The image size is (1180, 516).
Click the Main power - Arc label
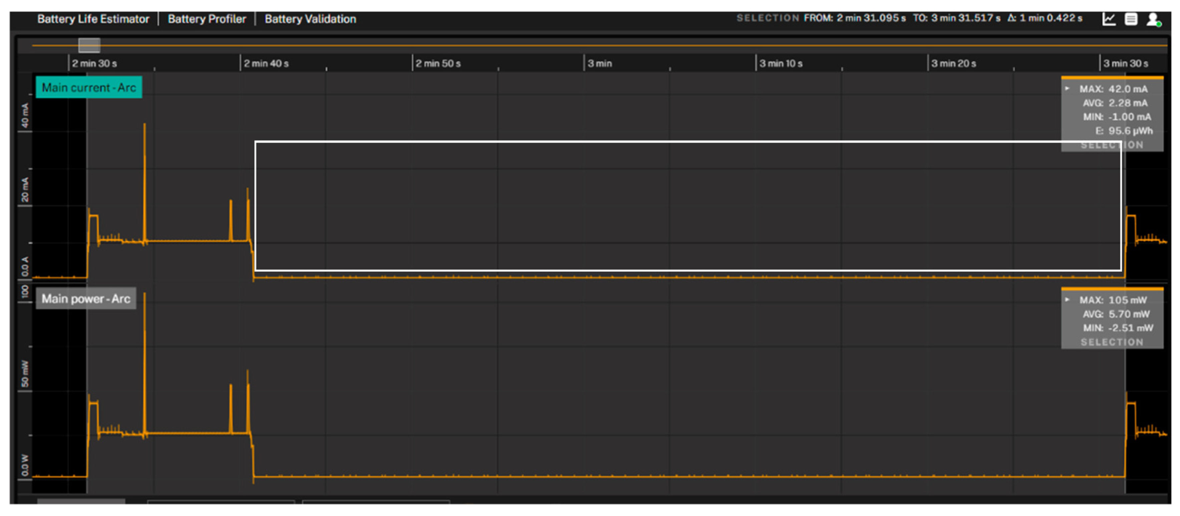[86, 299]
